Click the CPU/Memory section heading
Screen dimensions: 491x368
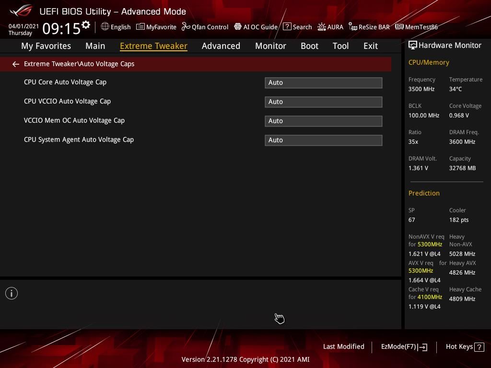tap(429, 63)
